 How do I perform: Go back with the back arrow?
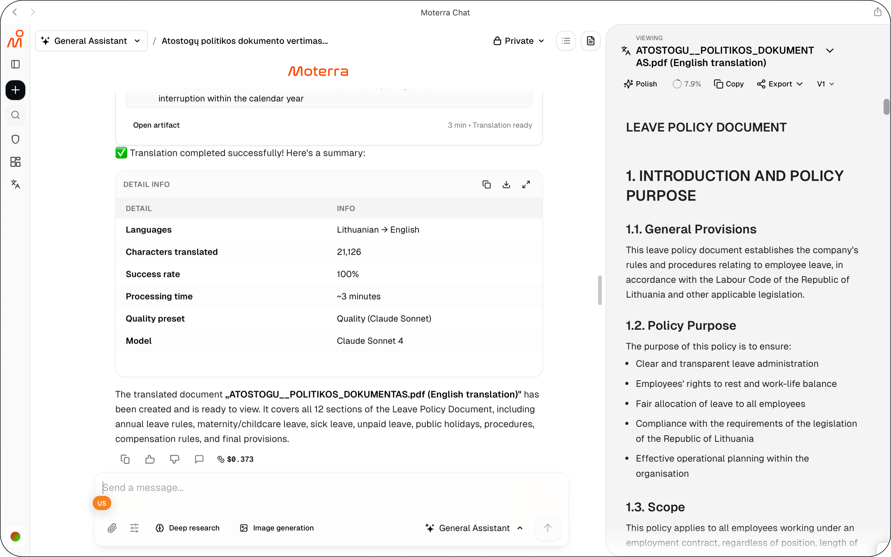(x=15, y=12)
